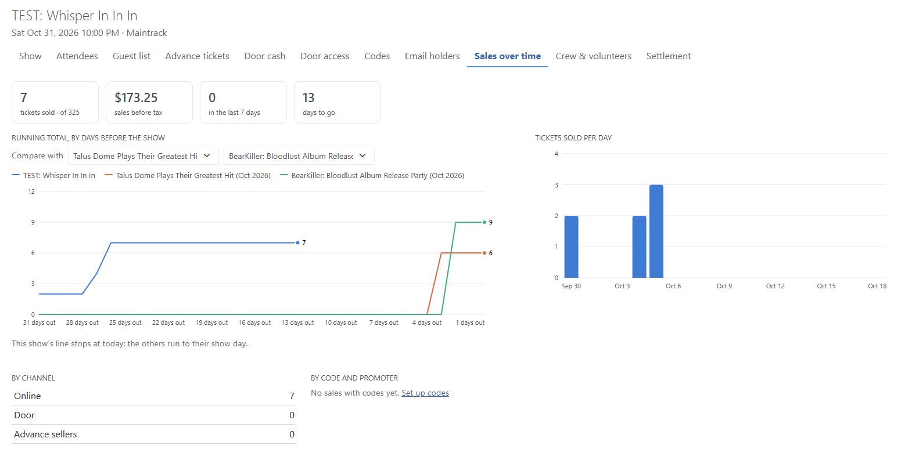Viewport: 901px width, 460px height.
Task: Click the Online channel row
Action: coord(154,396)
